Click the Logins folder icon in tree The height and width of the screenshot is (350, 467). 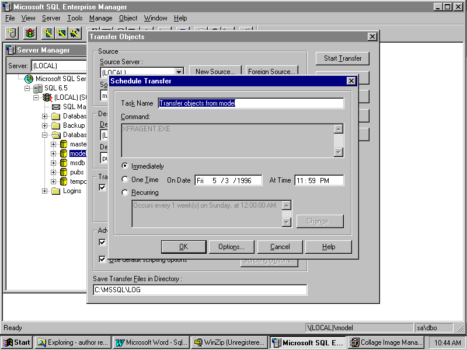[x=56, y=191]
